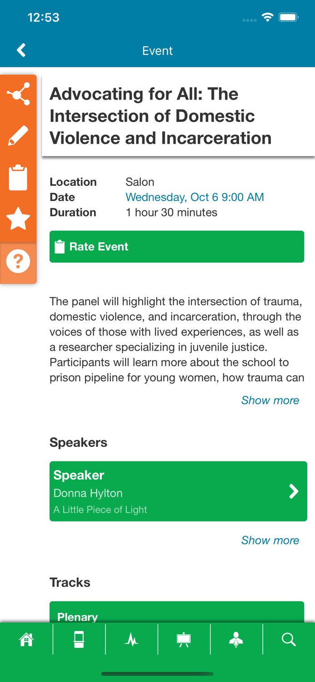Open the Home tab in bottom bar

click(x=26, y=640)
